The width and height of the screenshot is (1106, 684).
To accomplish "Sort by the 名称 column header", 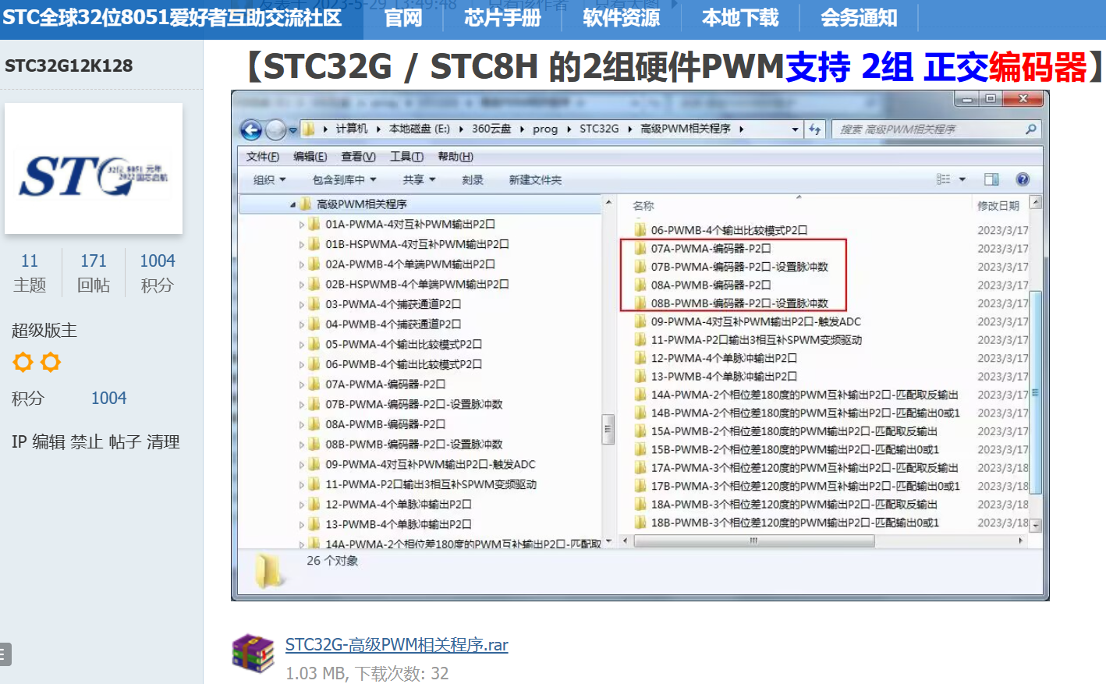I will point(643,206).
